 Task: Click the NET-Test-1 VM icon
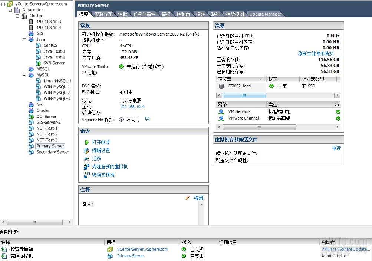pyautogui.click(x=31, y=128)
